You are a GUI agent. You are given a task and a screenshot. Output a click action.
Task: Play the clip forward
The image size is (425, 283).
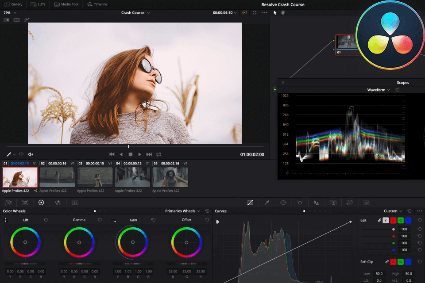139,154
